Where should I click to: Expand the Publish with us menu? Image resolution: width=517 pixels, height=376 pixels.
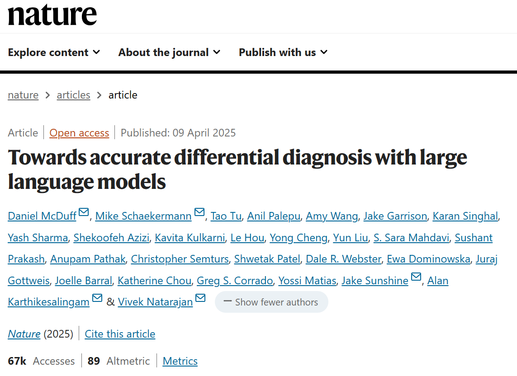click(283, 52)
